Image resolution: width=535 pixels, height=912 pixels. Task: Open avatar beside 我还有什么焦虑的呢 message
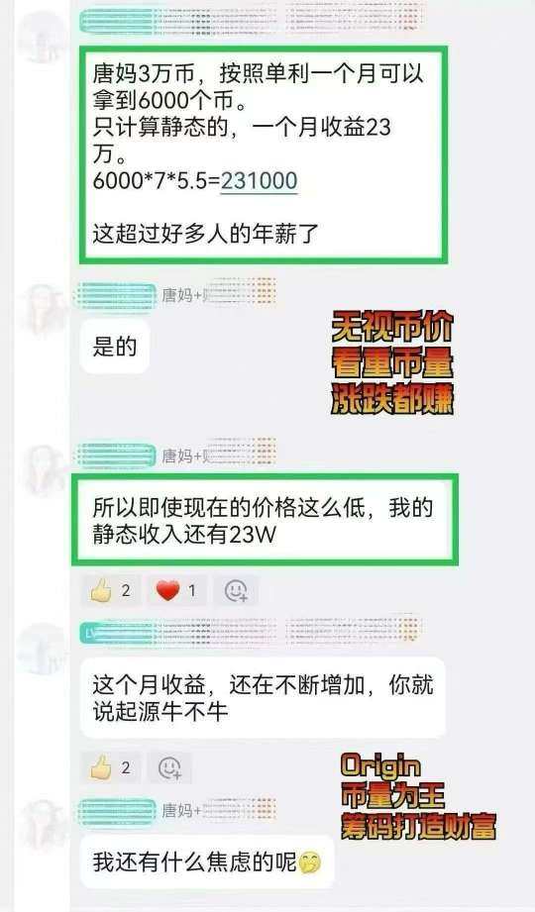pyautogui.click(x=42, y=824)
